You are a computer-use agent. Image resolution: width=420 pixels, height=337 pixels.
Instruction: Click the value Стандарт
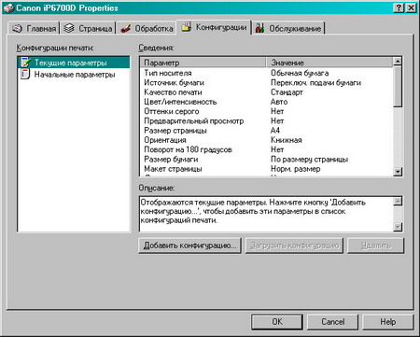287,92
